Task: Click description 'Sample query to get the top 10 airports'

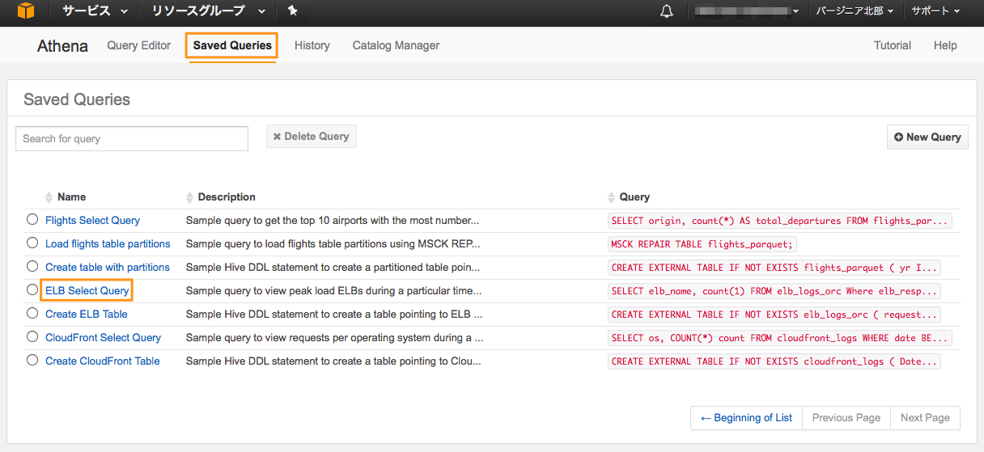Action: click(333, 220)
